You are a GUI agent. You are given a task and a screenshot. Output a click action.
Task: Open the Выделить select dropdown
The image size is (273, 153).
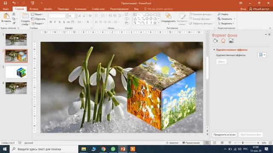click(x=226, y=23)
